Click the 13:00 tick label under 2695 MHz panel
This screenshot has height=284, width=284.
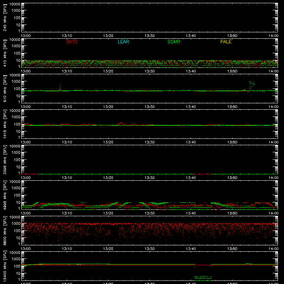coord(26,178)
